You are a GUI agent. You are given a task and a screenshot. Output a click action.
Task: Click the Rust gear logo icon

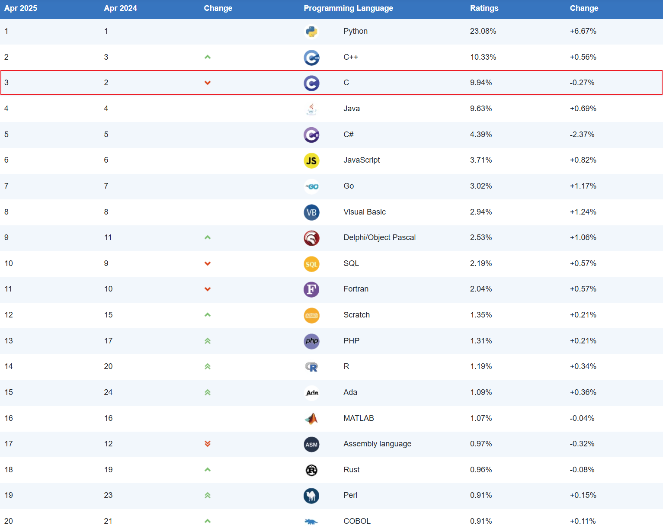[311, 470]
